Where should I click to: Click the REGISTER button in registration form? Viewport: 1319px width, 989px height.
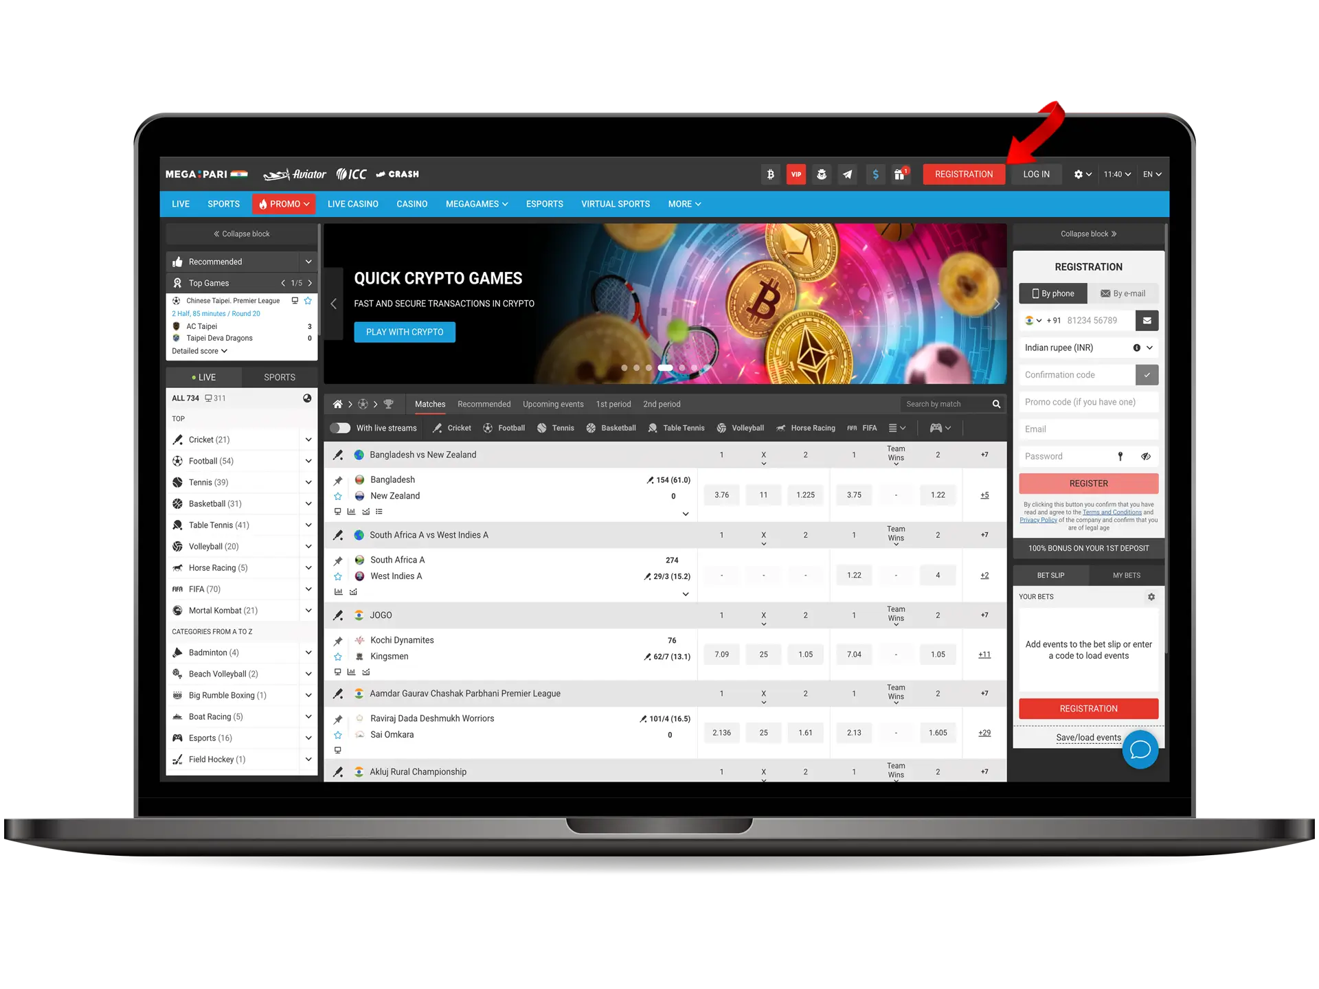pyautogui.click(x=1087, y=482)
